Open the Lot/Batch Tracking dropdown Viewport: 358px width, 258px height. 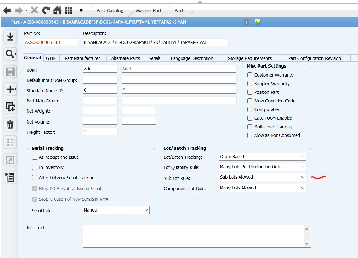coord(262,157)
